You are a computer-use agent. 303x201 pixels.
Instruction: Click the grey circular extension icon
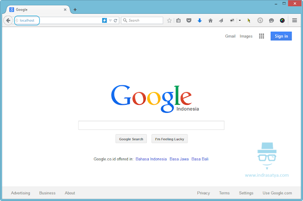click(x=260, y=20)
